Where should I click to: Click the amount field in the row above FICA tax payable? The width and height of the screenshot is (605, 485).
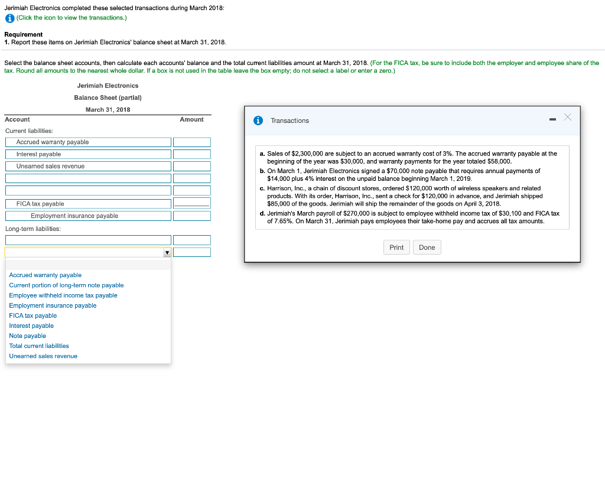192,190
